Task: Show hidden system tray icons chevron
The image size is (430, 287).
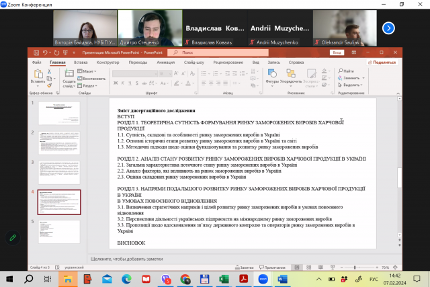Action: (x=318, y=280)
